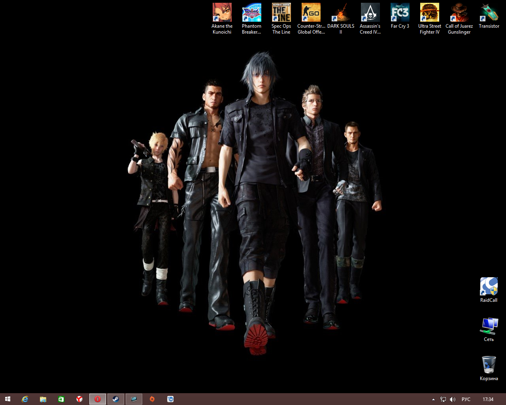Select the Akane the Kunoichi desktop shortcut
This screenshot has height=405, width=506.
point(222,19)
